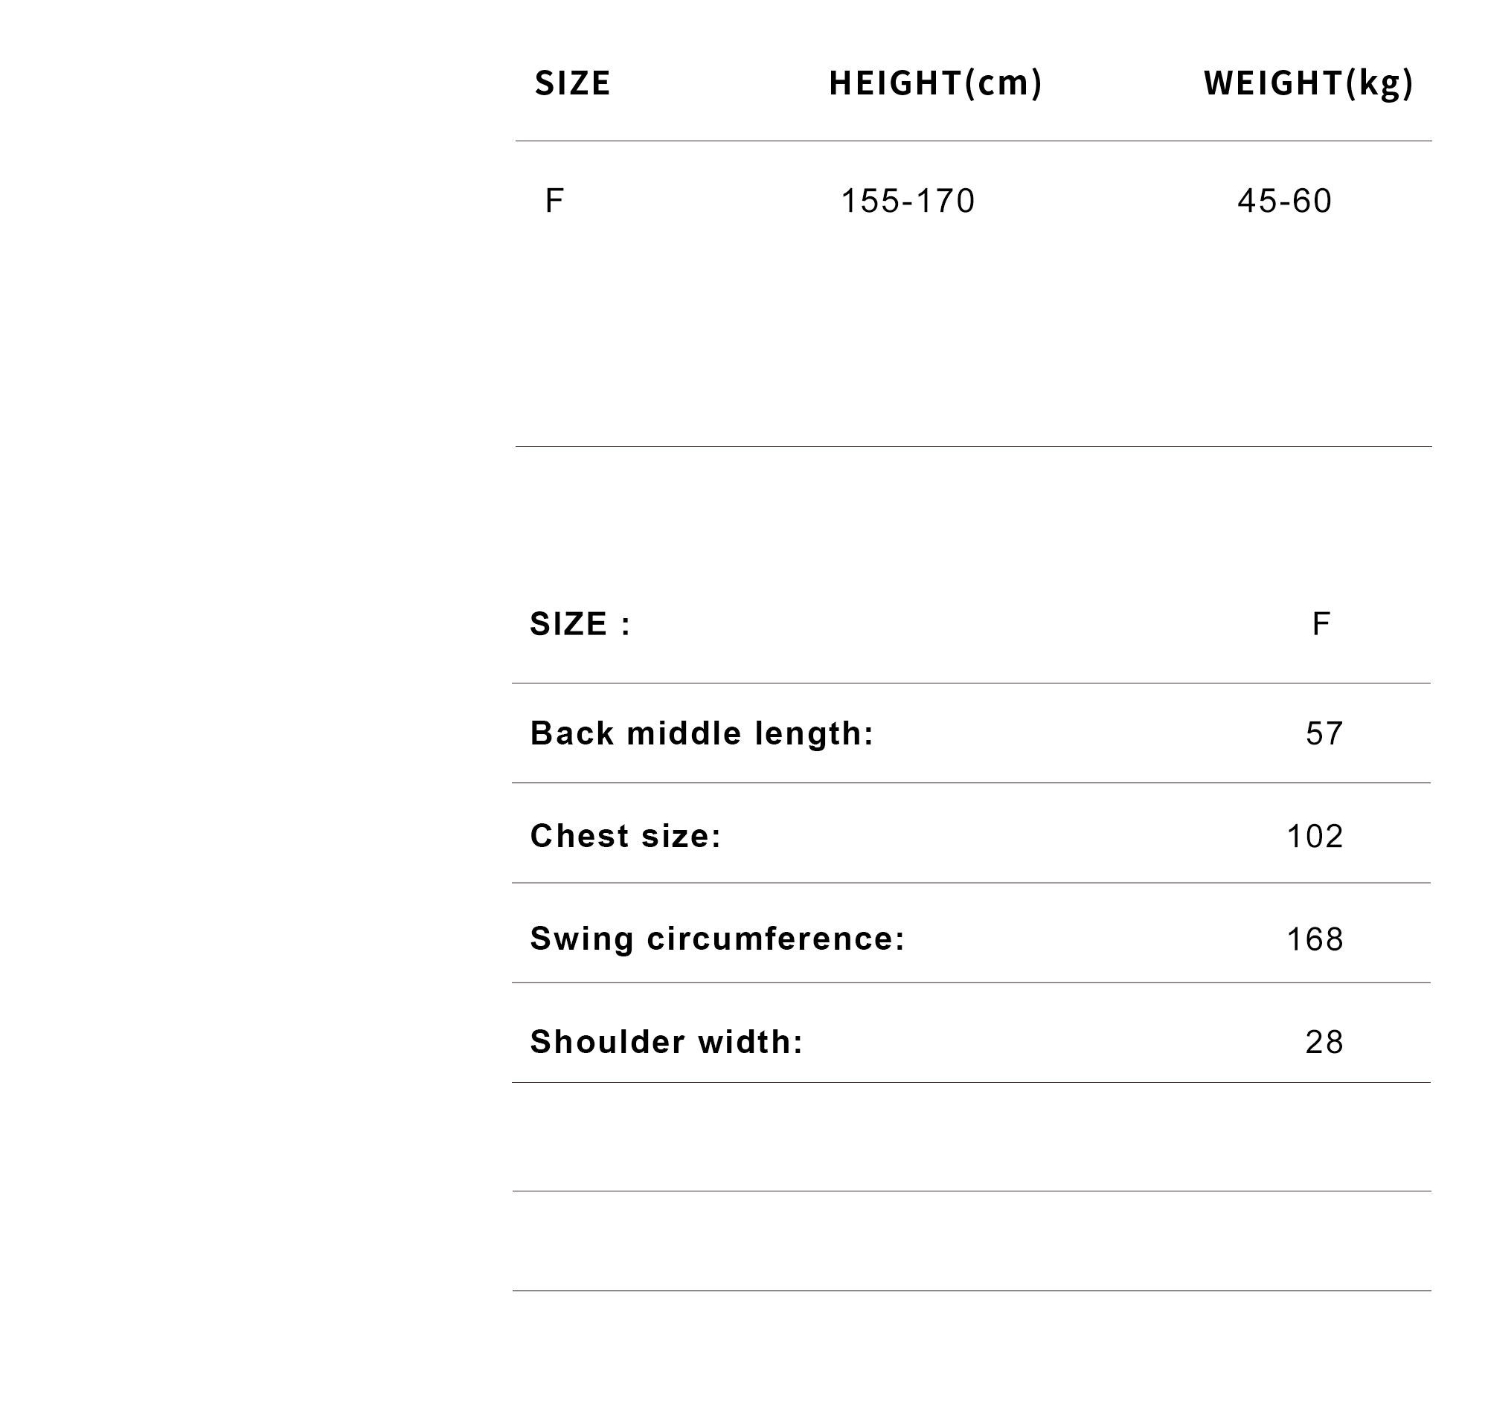Click the 'SIZE :' row label

(580, 624)
